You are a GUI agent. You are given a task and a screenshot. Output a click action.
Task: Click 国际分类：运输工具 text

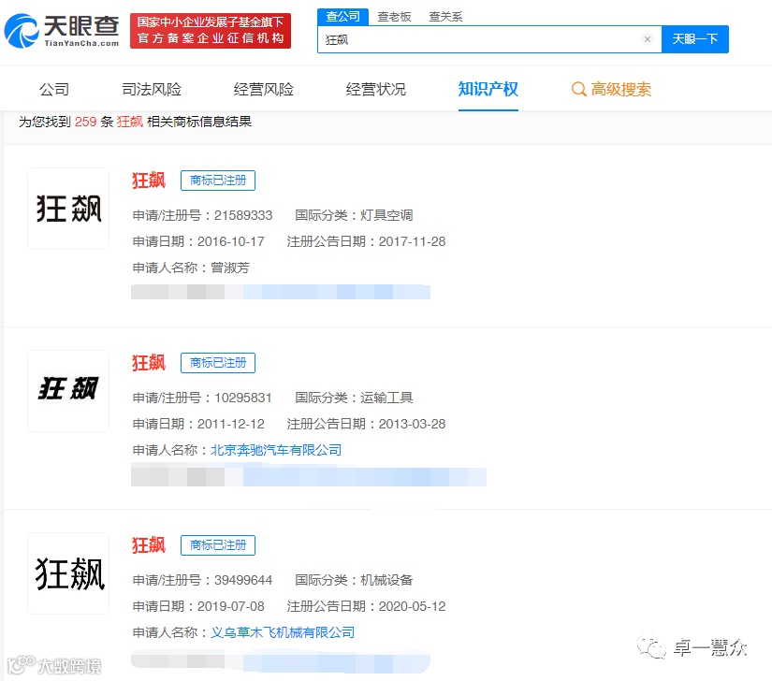pos(354,398)
